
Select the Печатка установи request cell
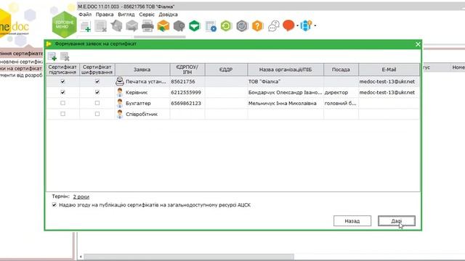coord(142,81)
